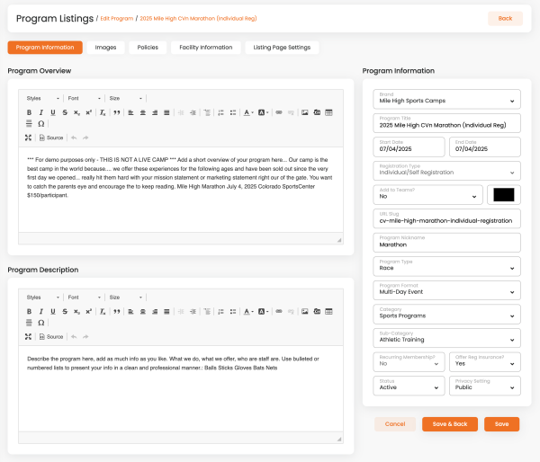The width and height of the screenshot is (540, 462).
Task: Select the Program Information tab
Action: click(45, 48)
